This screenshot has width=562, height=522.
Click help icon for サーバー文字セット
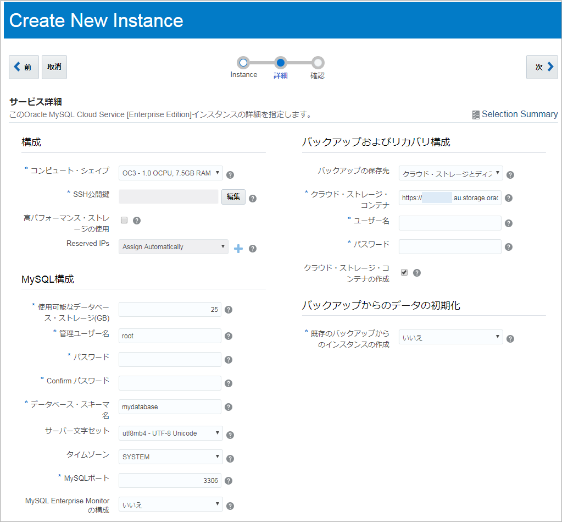[x=231, y=435]
